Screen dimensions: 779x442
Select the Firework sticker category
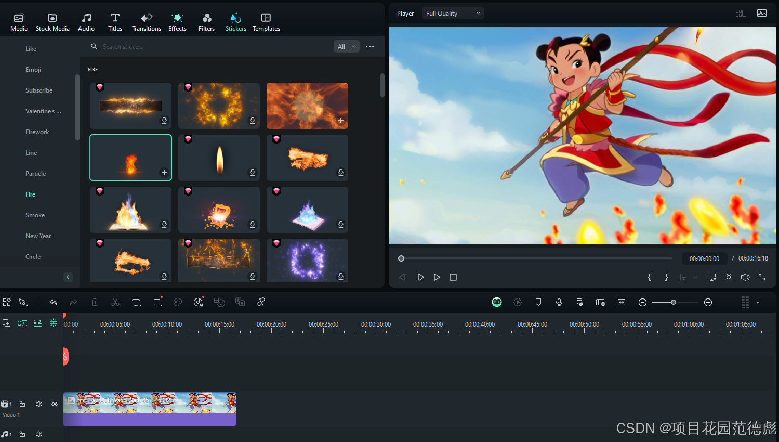(37, 132)
